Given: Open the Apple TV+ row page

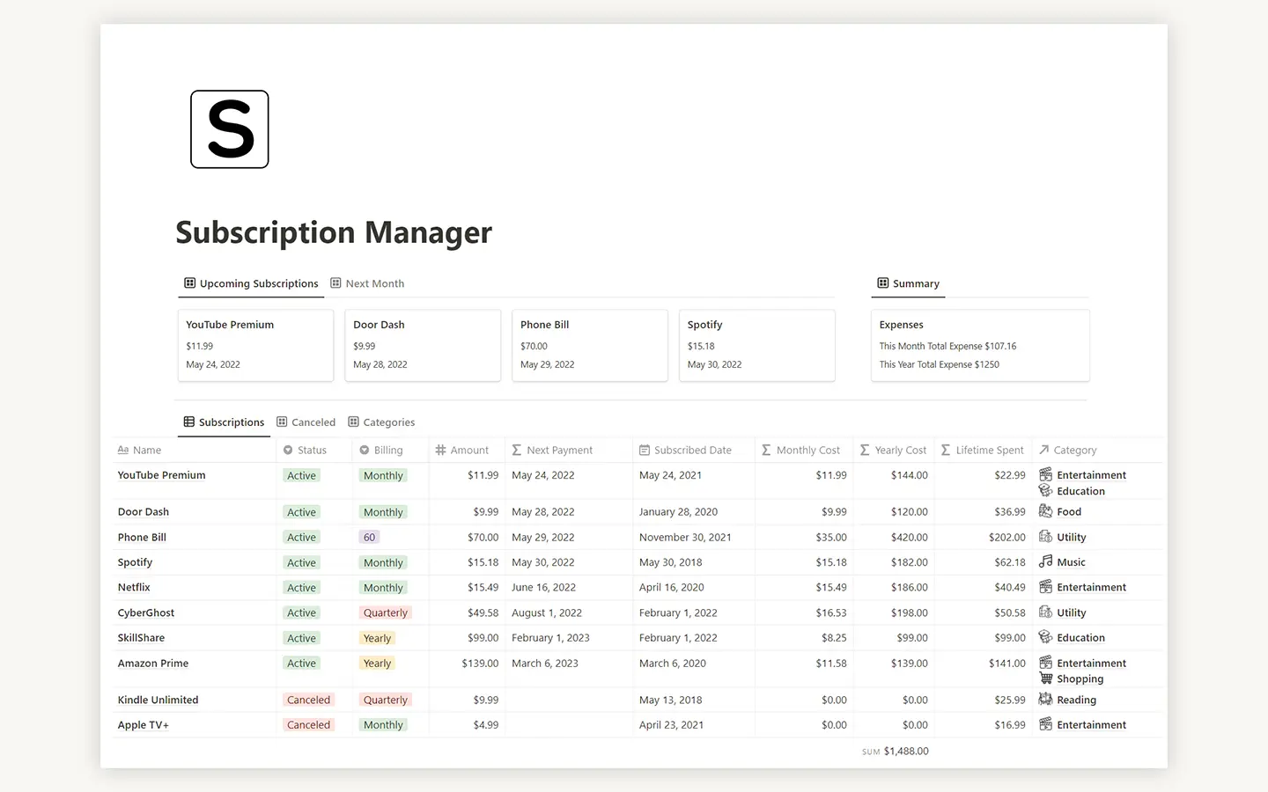Looking at the screenshot, I should pos(144,725).
